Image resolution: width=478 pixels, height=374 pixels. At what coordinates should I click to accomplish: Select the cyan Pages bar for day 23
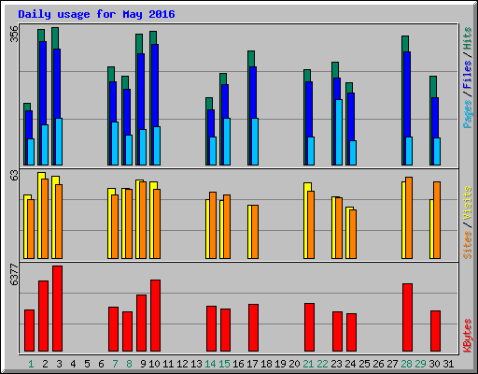click(339, 132)
